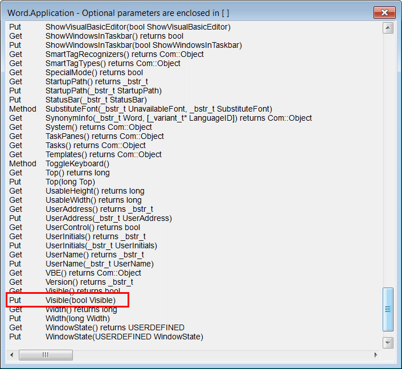
Task: Close the Word.Application dialog
Action: pos(384,13)
